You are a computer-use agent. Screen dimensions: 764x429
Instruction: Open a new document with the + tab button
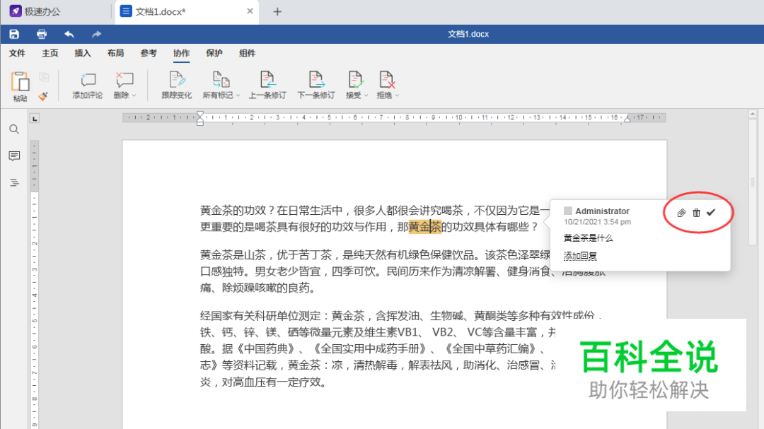coord(277,11)
